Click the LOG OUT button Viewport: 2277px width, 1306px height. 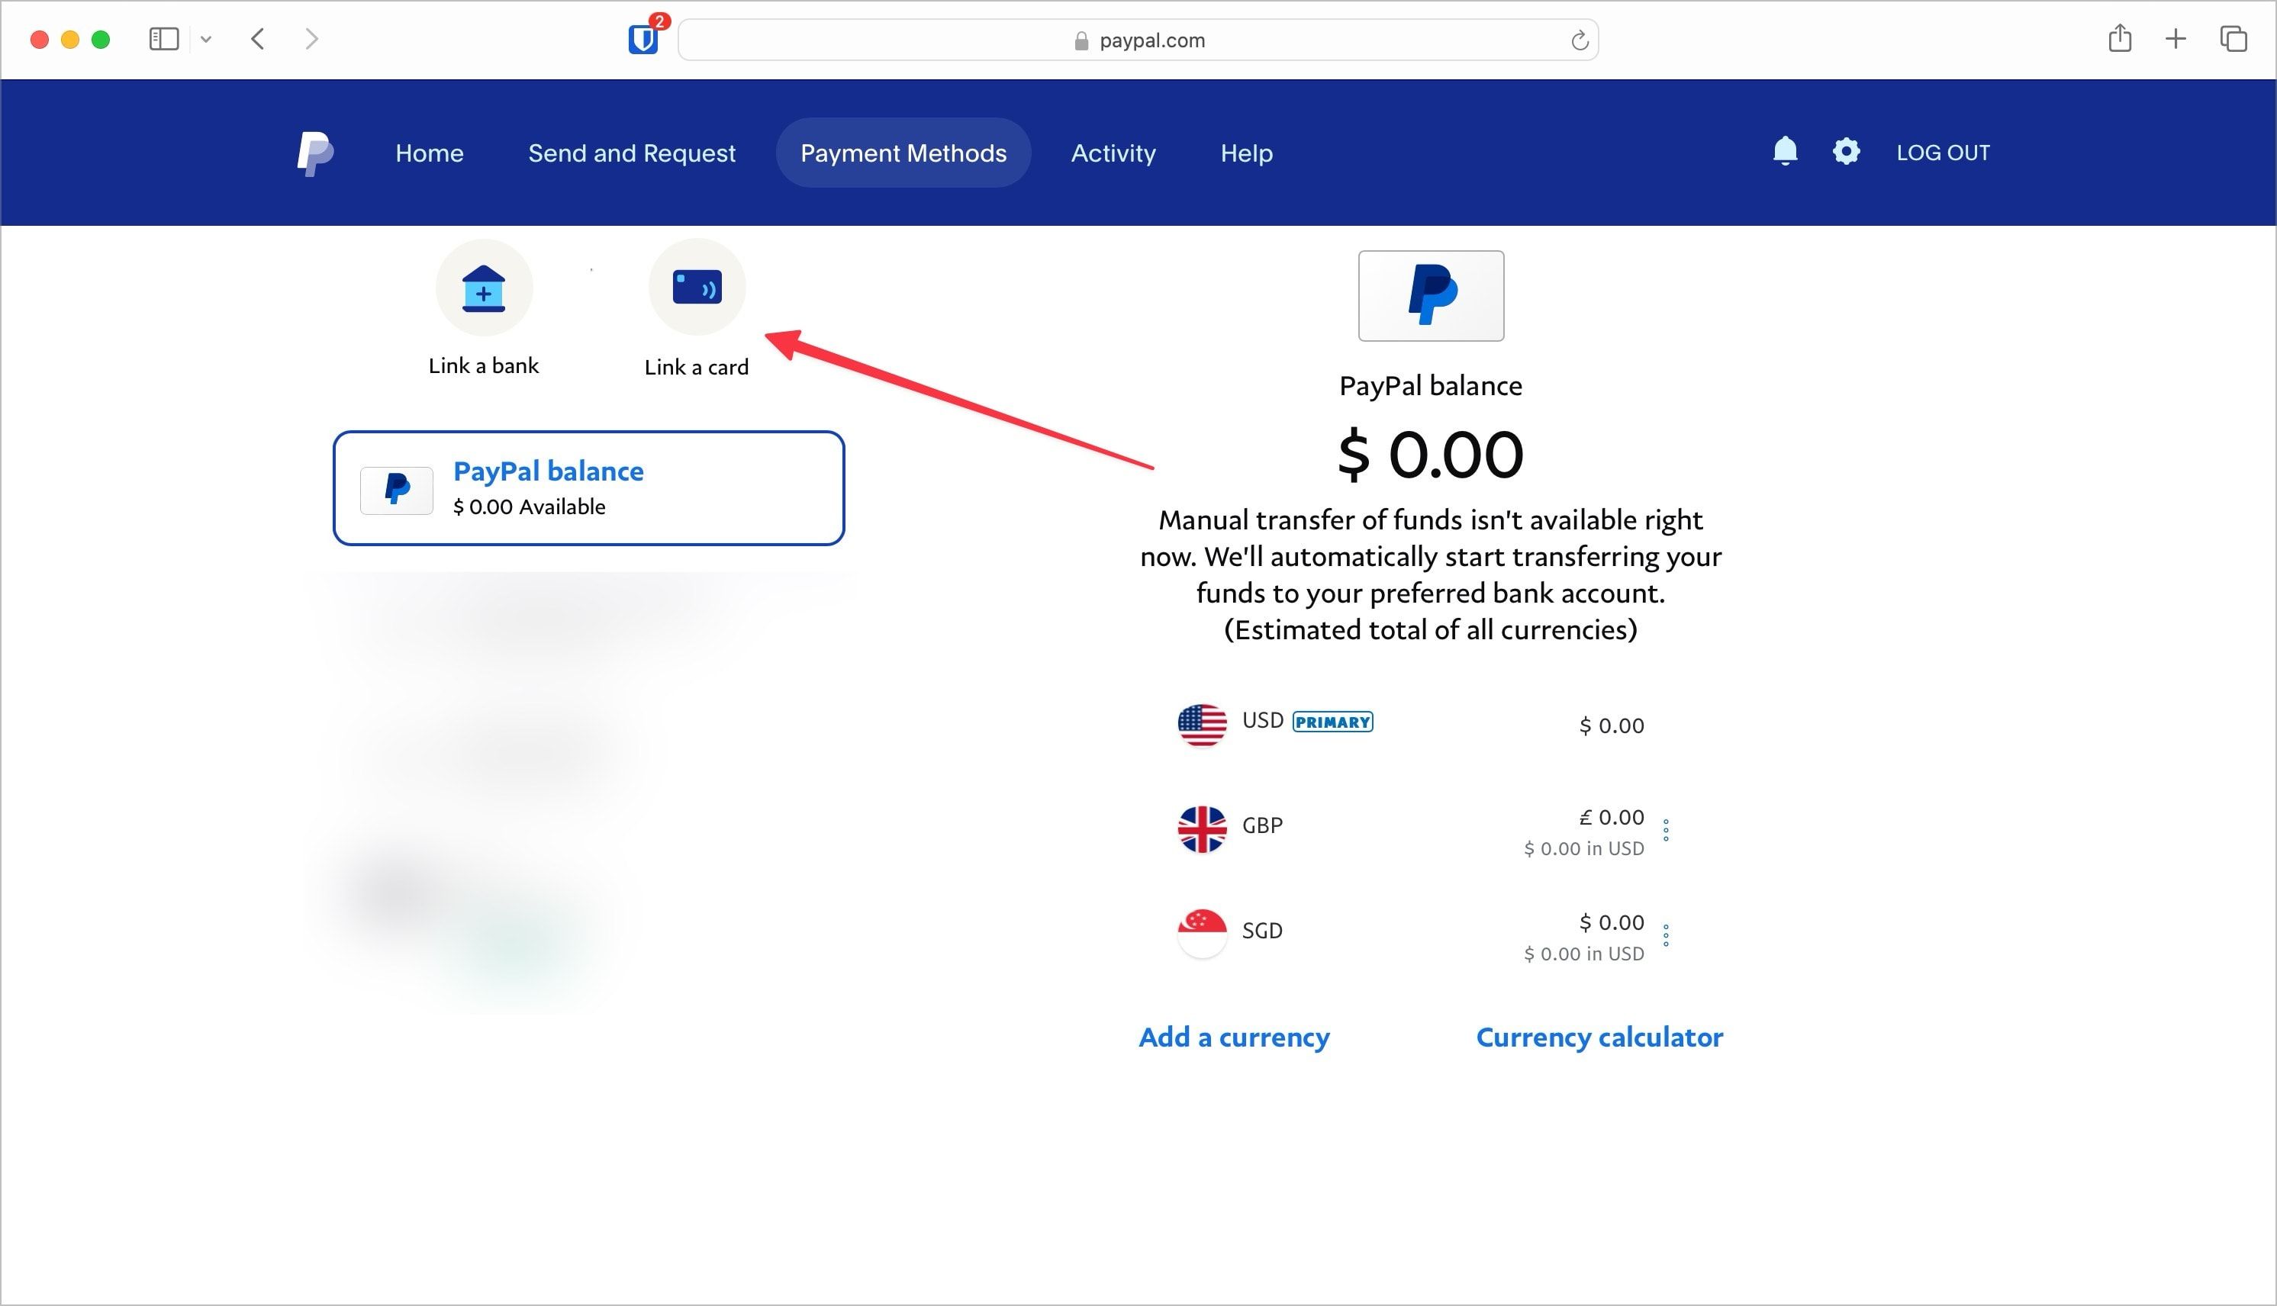1944,152
